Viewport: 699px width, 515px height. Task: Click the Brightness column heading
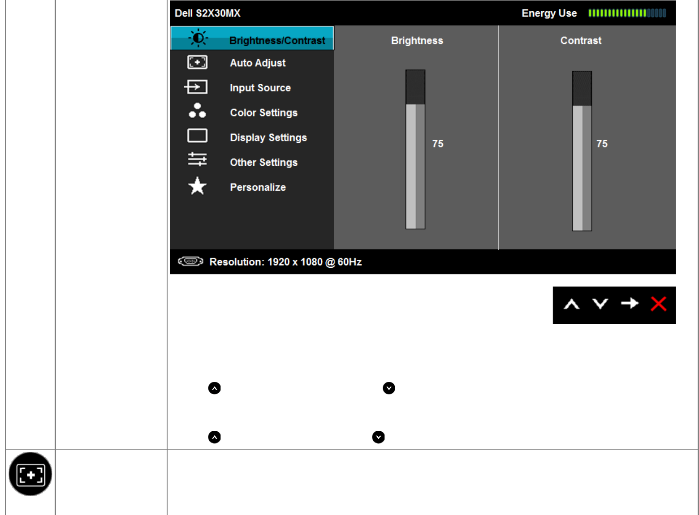[417, 41]
